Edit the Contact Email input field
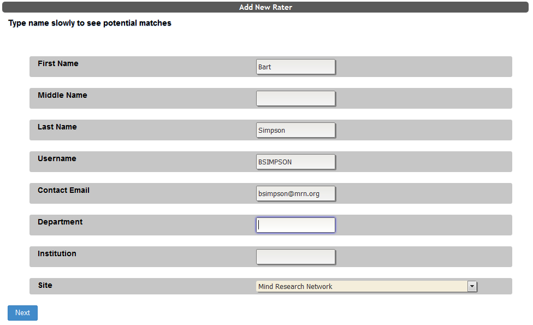533x325 pixels. (295, 193)
